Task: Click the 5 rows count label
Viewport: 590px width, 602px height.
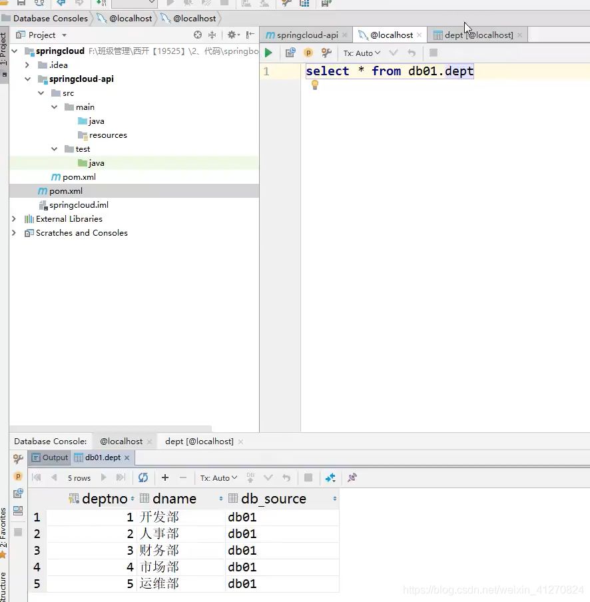Action: [79, 478]
